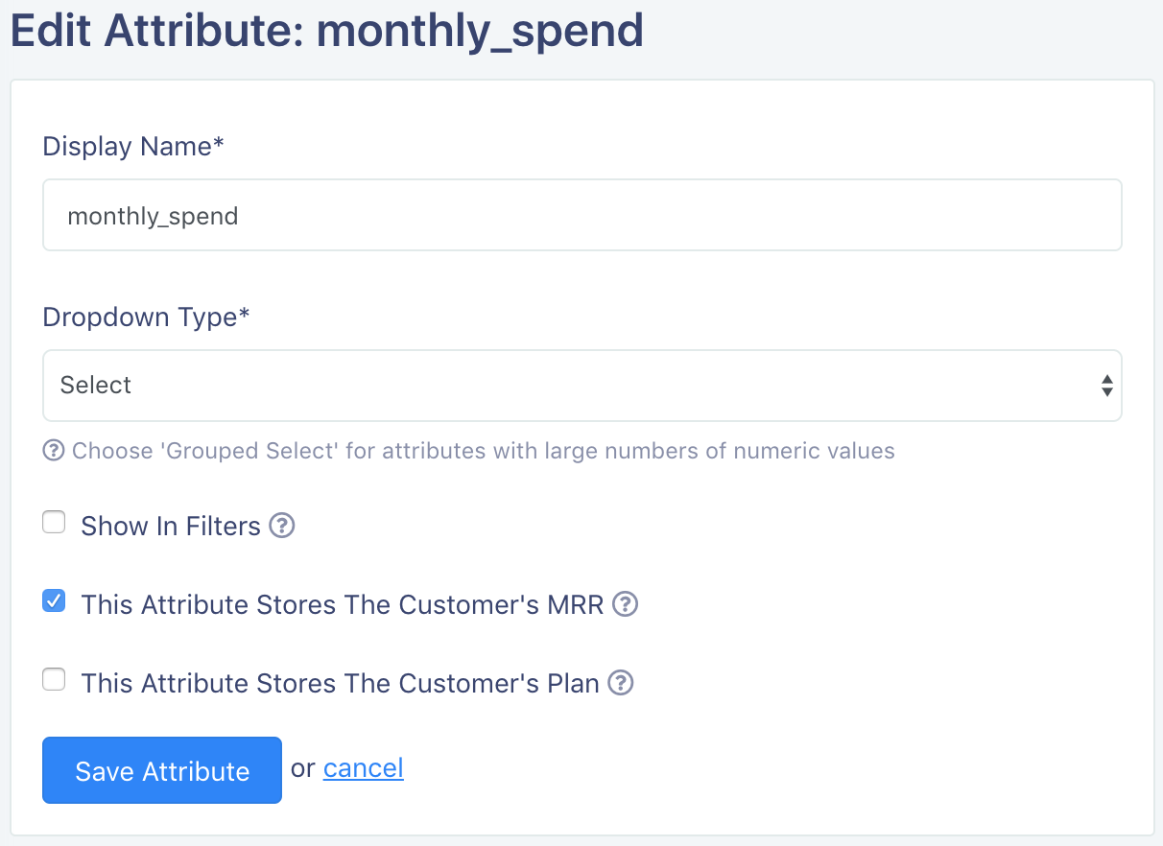Check the Stores The Customer's Plan checkbox
This screenshot has height=846, width=1163.
[x=54, y=680]
